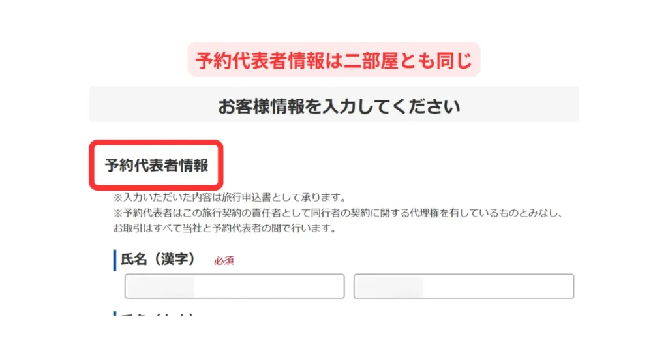Click the red outline box around 予約代表者情報
Viewport: 668px width, 351px height.
[x=156, y=165]
